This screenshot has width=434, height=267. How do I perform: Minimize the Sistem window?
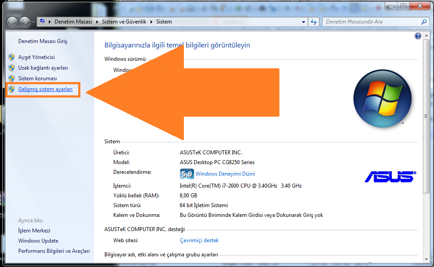(x=391, y=6)
